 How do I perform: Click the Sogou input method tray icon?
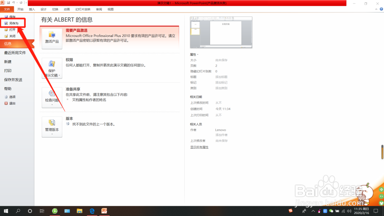(x=290, y=211)
